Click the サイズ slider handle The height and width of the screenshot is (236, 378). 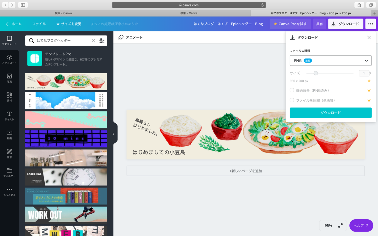(316, 73)
